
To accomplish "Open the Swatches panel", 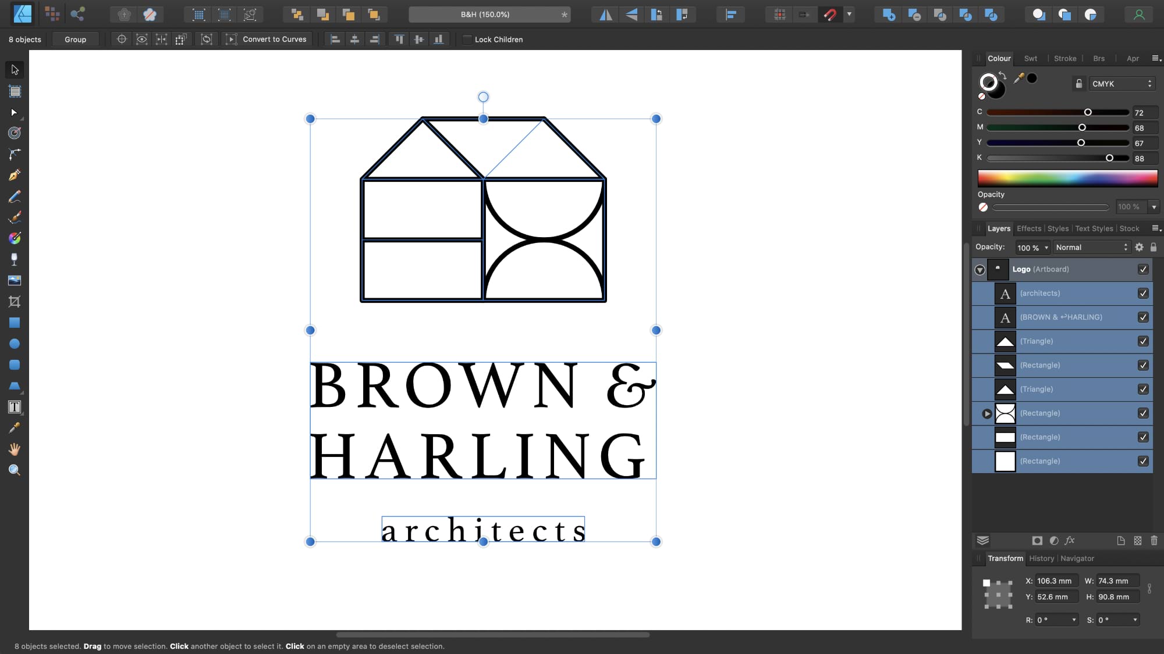I will [x=1031, y=58].
